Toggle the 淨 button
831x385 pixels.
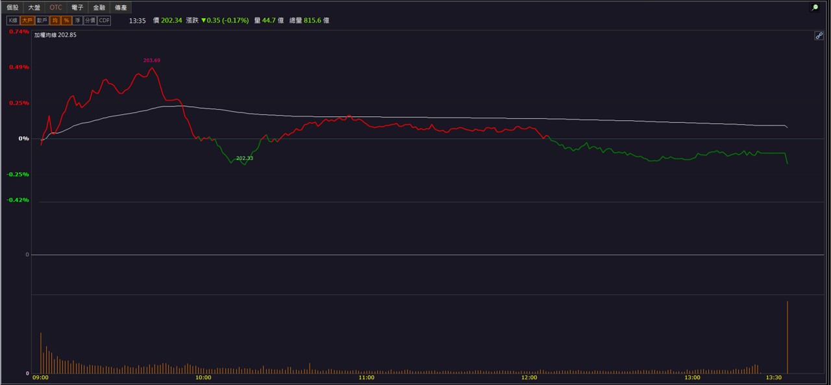(x=77, y=21)
